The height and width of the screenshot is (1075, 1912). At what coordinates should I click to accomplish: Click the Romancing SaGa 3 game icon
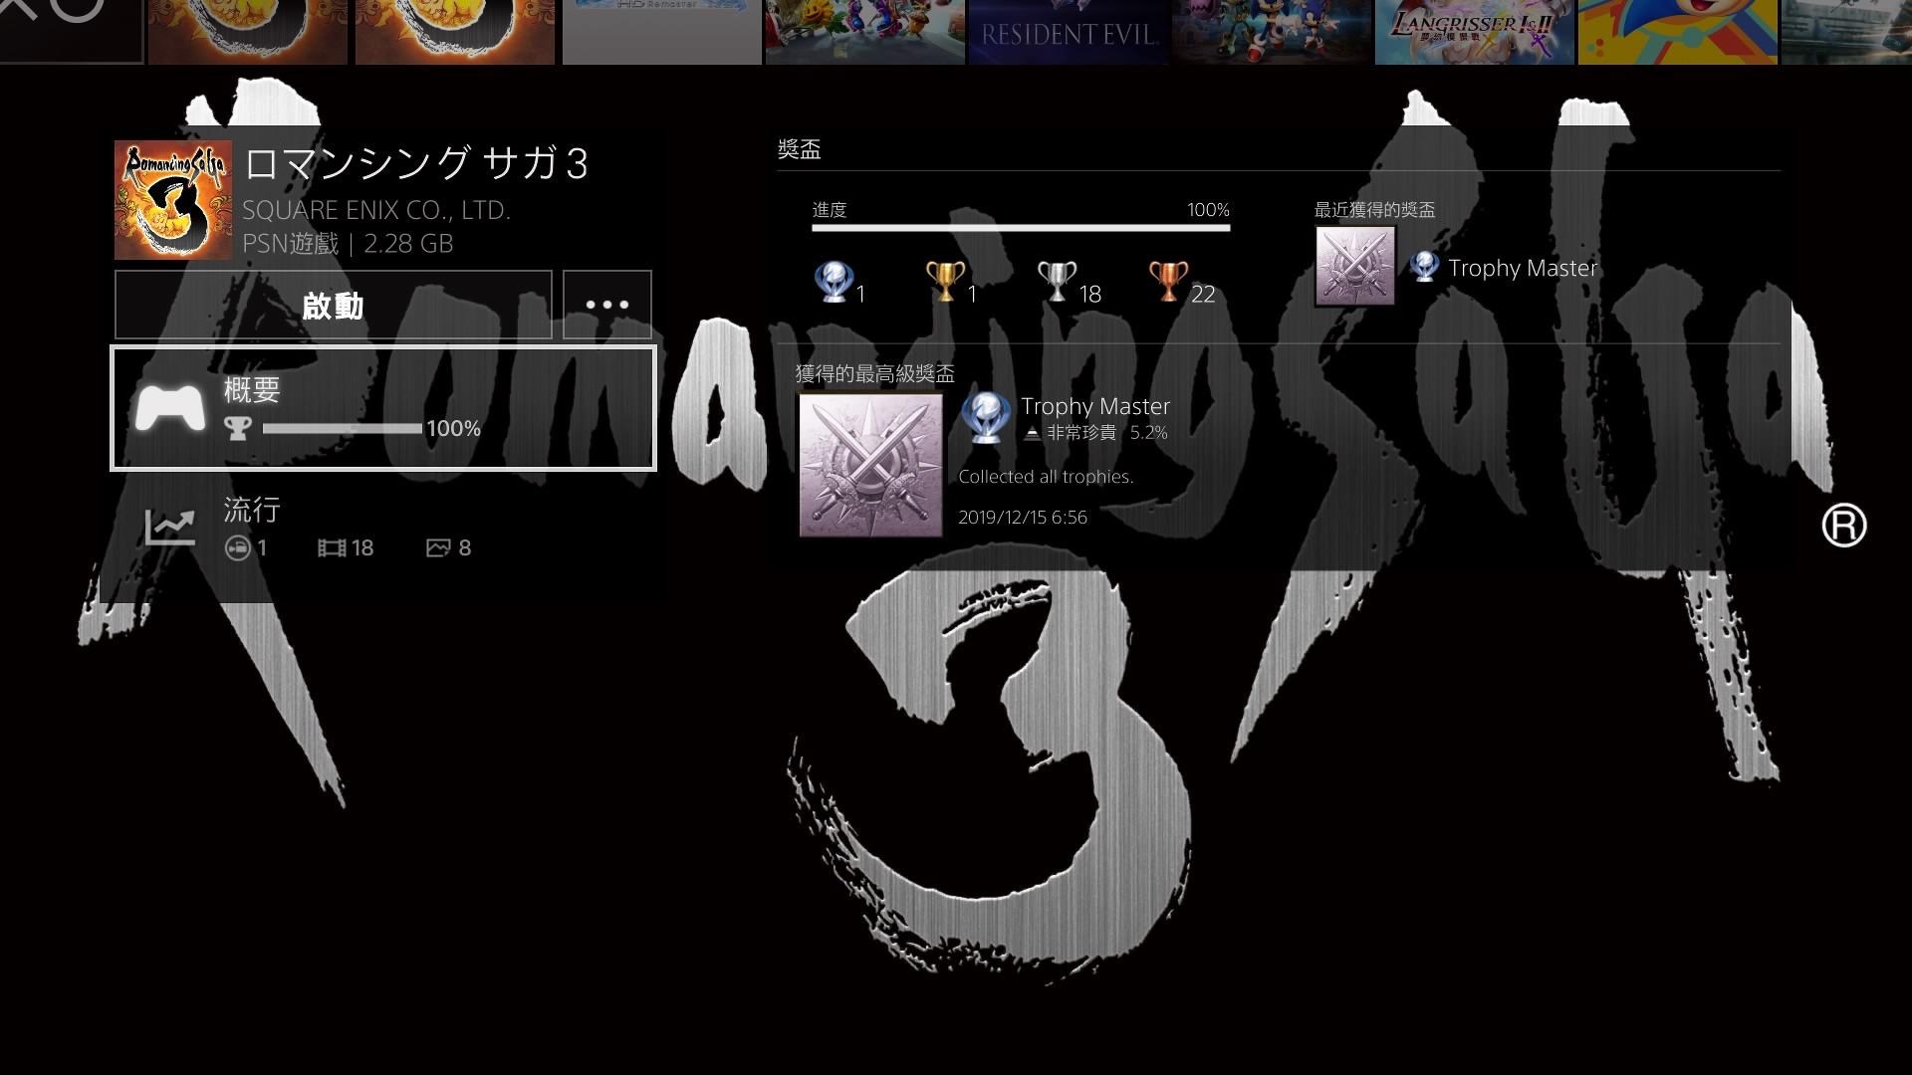click(x=173, y=200)
